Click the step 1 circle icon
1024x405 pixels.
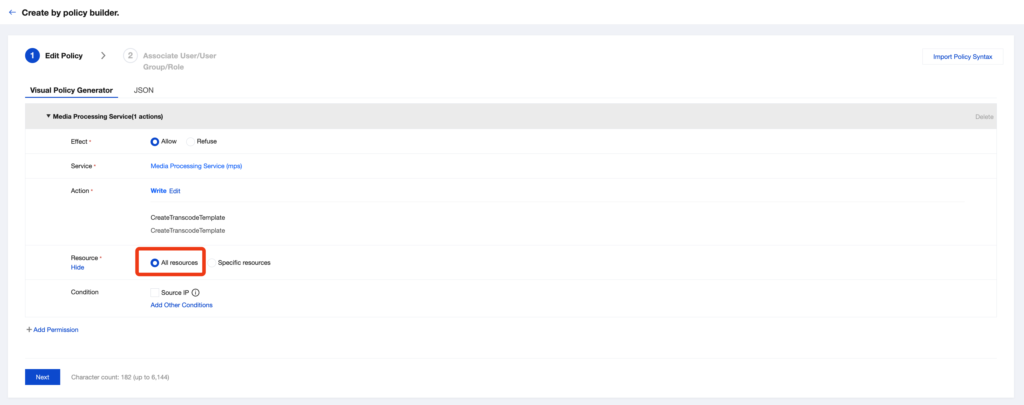[x=32, y=56]
